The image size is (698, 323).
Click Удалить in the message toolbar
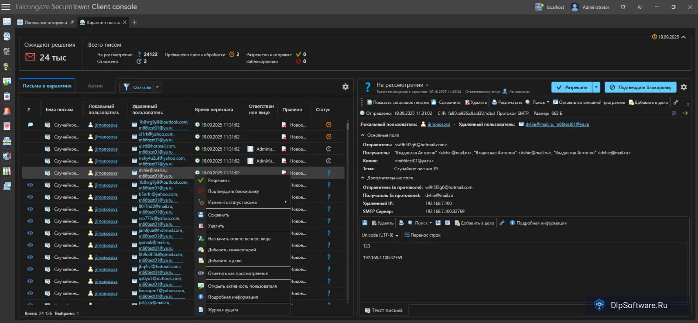click(476, 102)
